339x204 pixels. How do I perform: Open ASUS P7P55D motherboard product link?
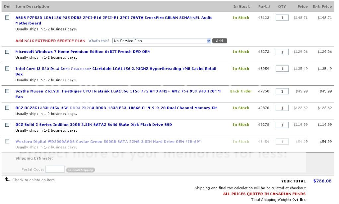coord(114,20)
